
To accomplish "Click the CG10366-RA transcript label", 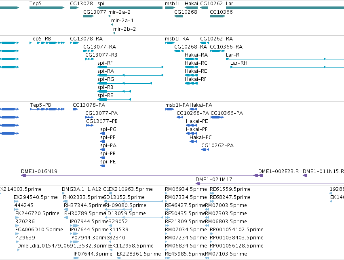I will (226, 47).
